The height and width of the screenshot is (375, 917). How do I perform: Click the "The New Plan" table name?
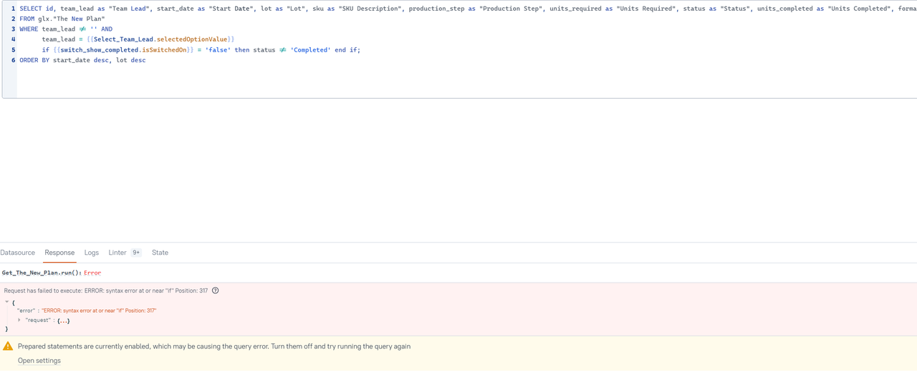[x=79, y=19]
